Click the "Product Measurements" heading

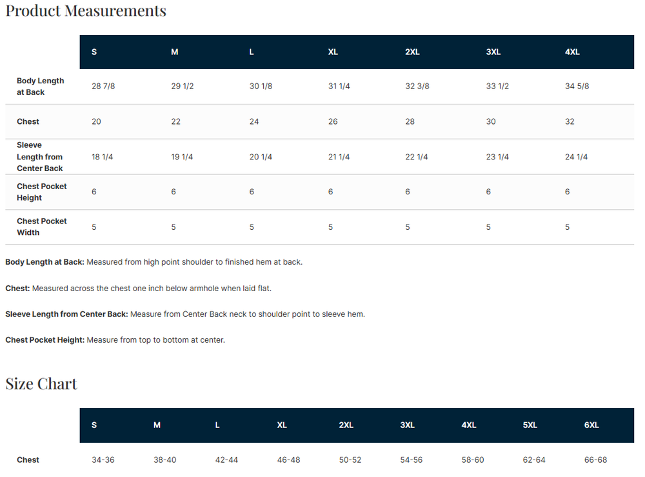(86, 11)
